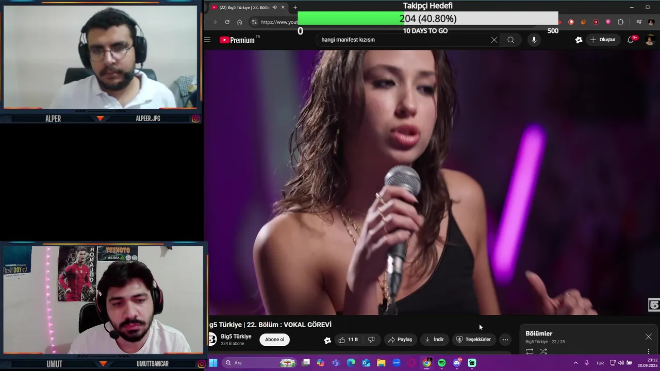Click the Bölümler playlist title

tap(539, 333)
